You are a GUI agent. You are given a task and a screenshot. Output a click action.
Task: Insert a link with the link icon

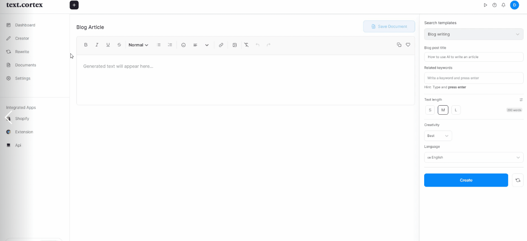coord(221,45)
